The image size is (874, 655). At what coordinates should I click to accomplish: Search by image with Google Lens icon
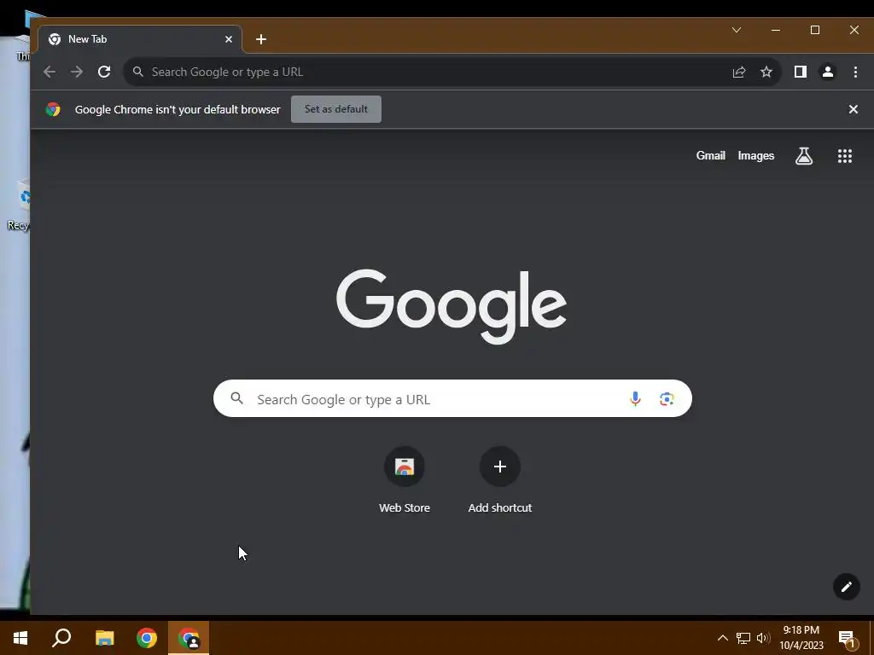click(667, 399)
